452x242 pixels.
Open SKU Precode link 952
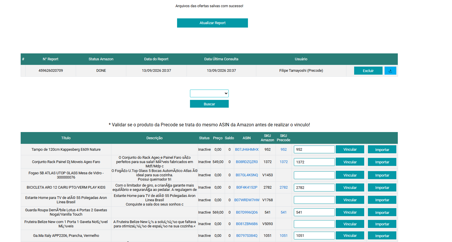coord(284,150)
